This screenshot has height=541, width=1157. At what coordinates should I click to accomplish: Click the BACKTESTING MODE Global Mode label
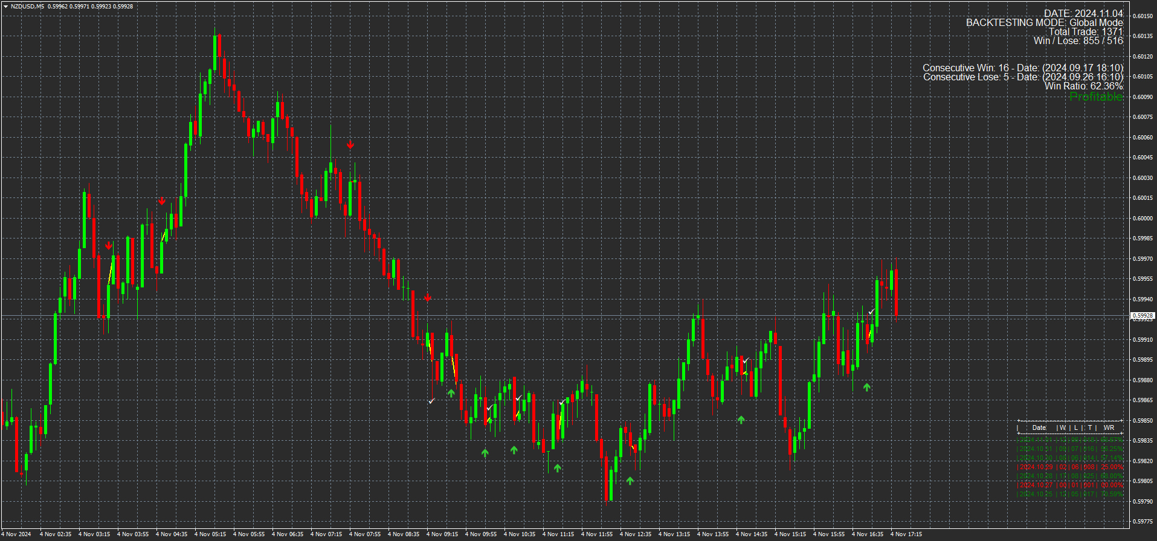point(1044,23)
